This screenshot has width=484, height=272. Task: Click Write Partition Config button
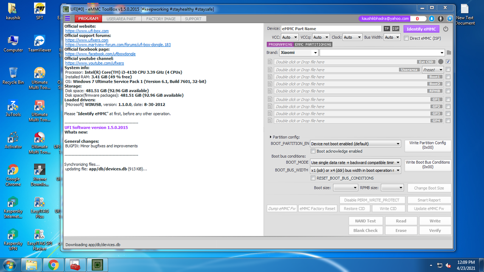(x=427, y=145)
